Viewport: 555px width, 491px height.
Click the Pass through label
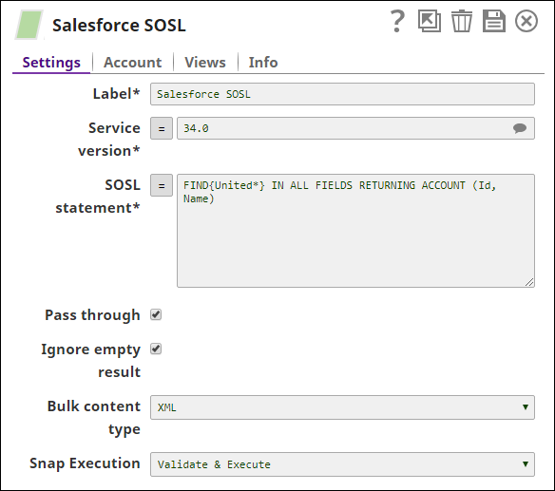click(92, 315)
